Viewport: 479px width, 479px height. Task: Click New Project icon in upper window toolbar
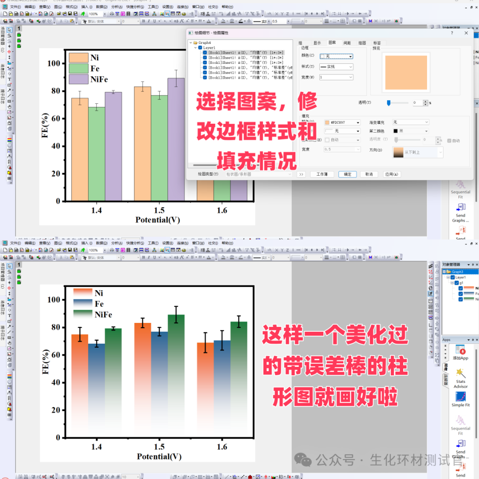click(x=5, y=14)
